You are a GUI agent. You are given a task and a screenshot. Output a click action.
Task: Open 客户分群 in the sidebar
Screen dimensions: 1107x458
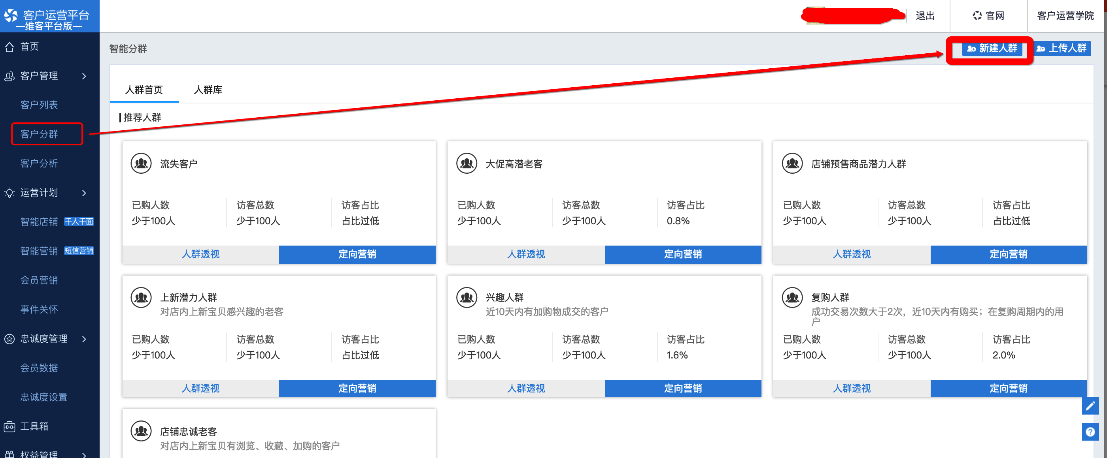(x=39, y=134)
